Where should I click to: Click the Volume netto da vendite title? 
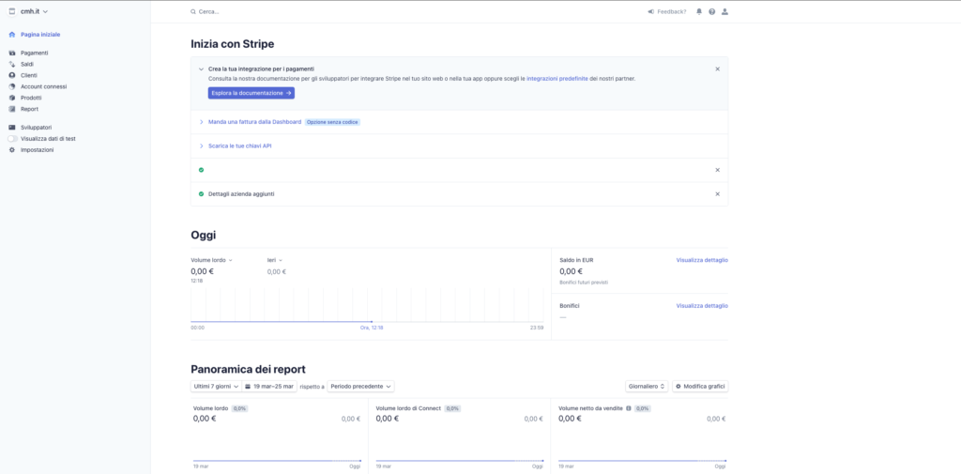[x=591, y=407]
